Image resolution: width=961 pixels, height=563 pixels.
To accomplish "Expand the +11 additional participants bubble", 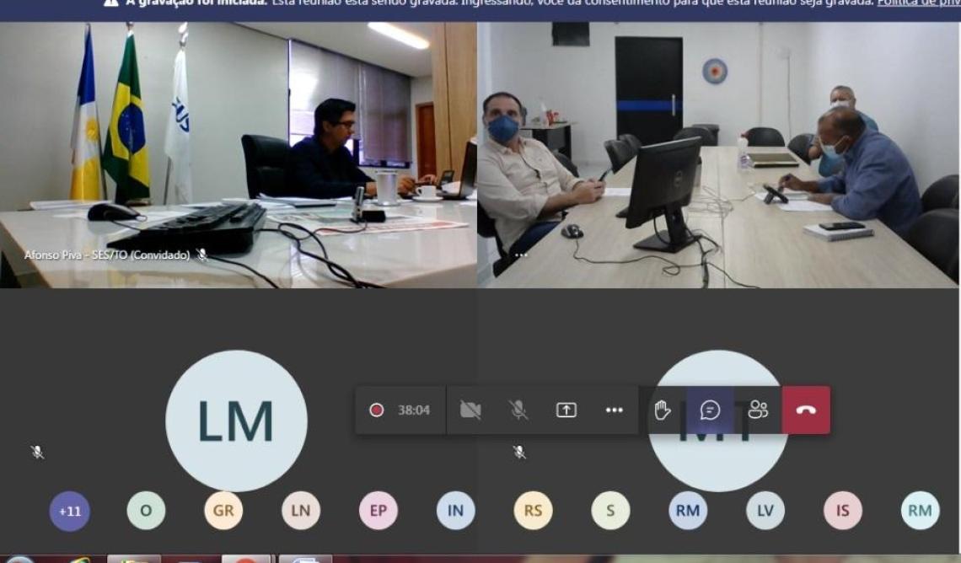I will pos(70,511).
